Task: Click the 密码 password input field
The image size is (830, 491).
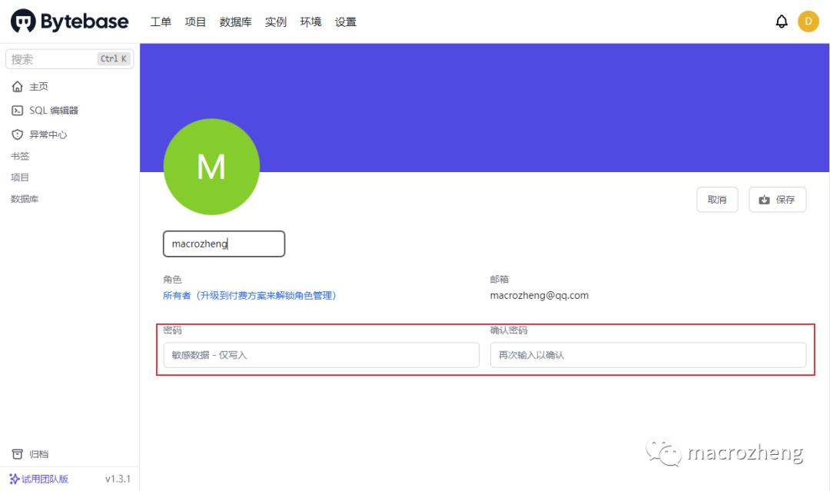Action: coord(321,354)
